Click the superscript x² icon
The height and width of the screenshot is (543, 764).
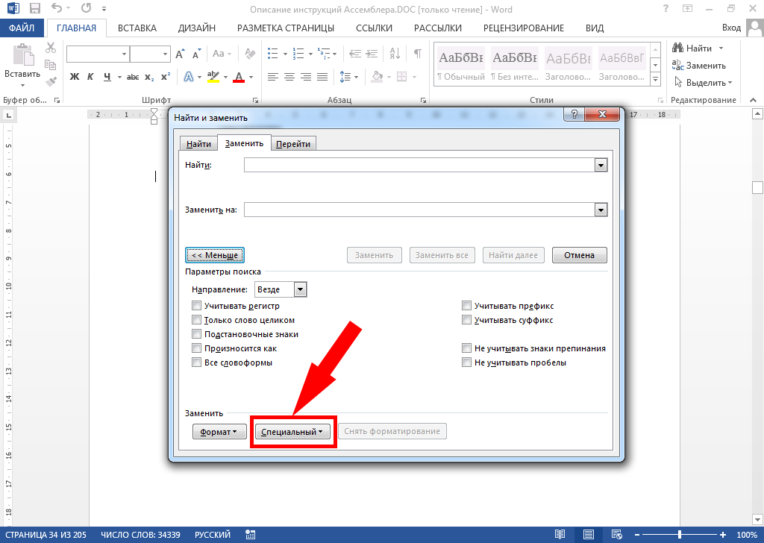[166, 77]
